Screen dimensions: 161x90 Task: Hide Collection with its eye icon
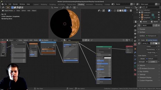point(159,12)
